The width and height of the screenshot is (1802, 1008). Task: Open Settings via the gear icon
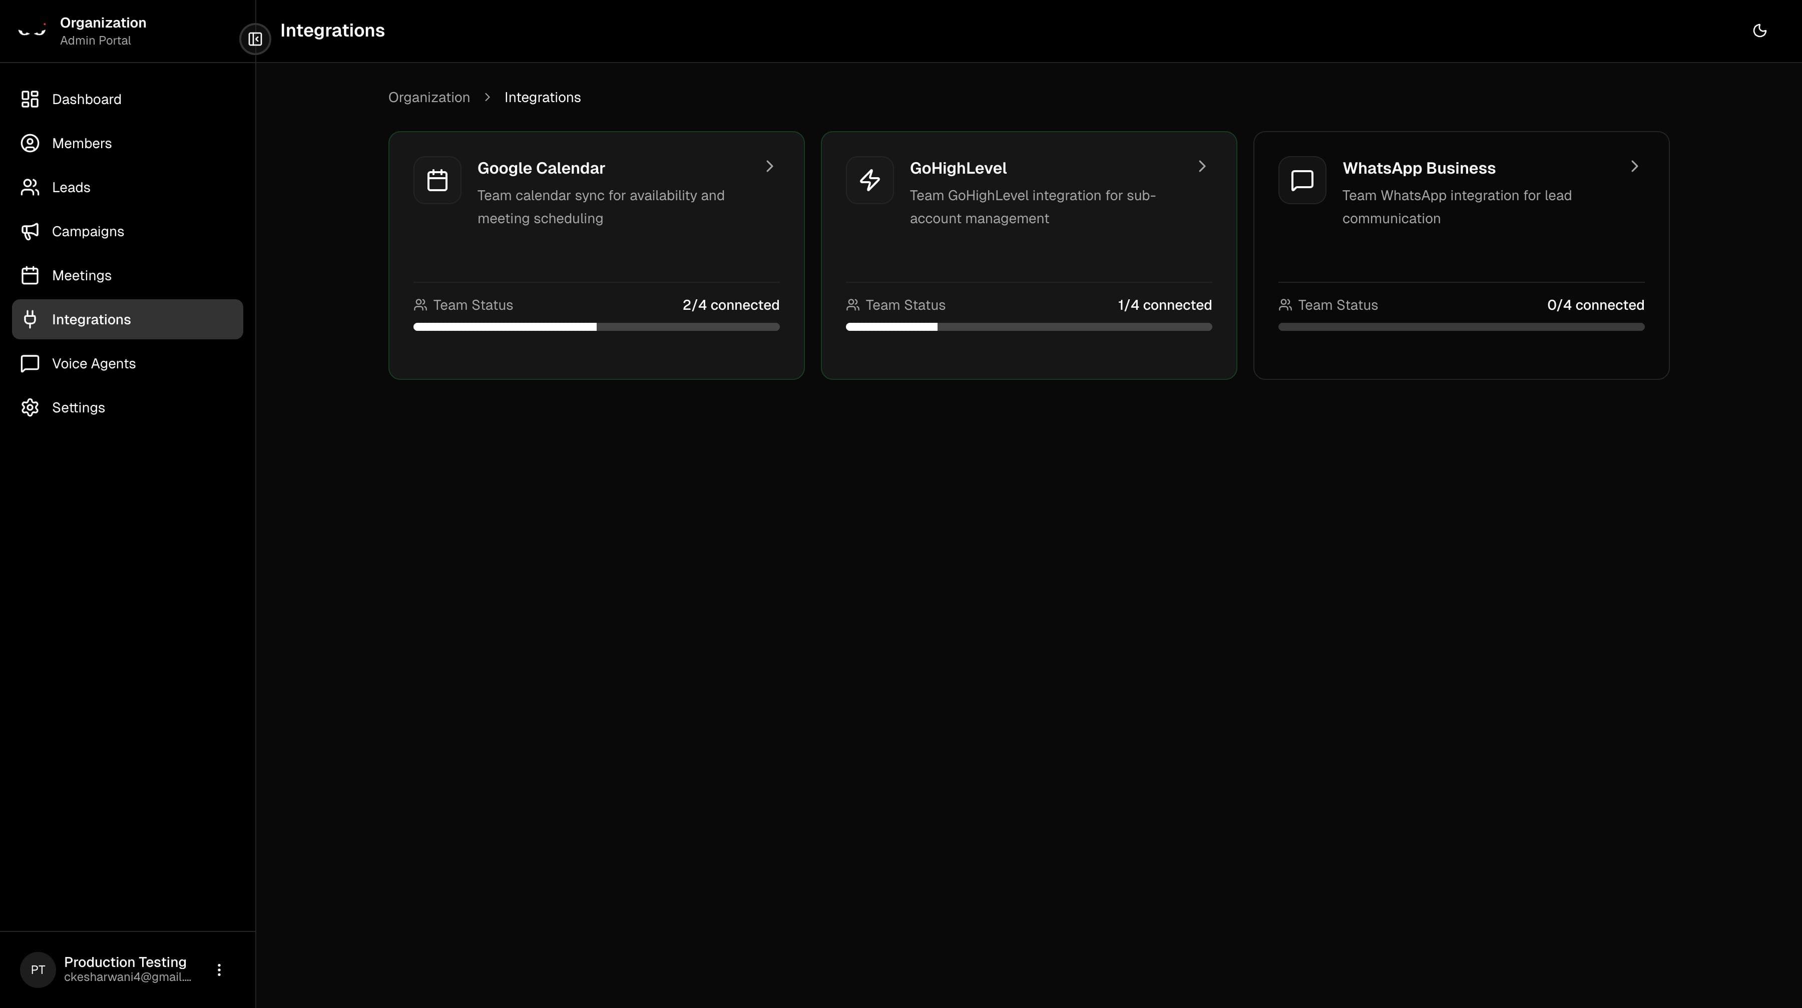pos(30,407)
